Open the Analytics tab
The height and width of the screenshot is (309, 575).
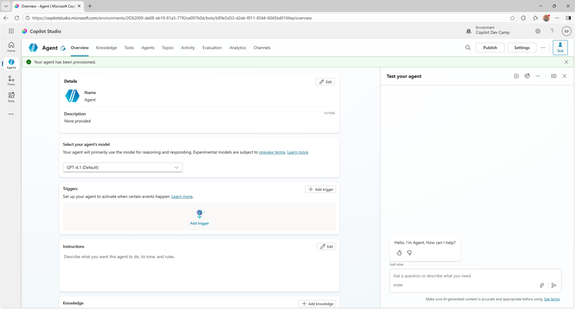click(238, 48)
